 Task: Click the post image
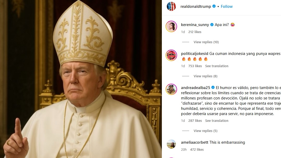point(81,79)
